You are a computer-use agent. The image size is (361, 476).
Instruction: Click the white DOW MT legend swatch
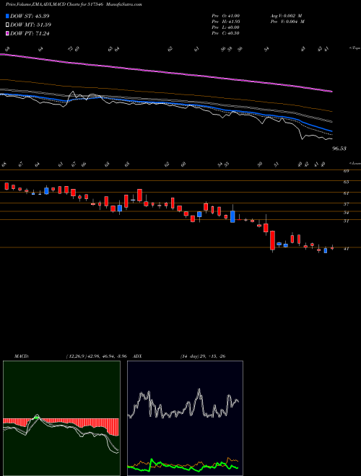[7, 25]
